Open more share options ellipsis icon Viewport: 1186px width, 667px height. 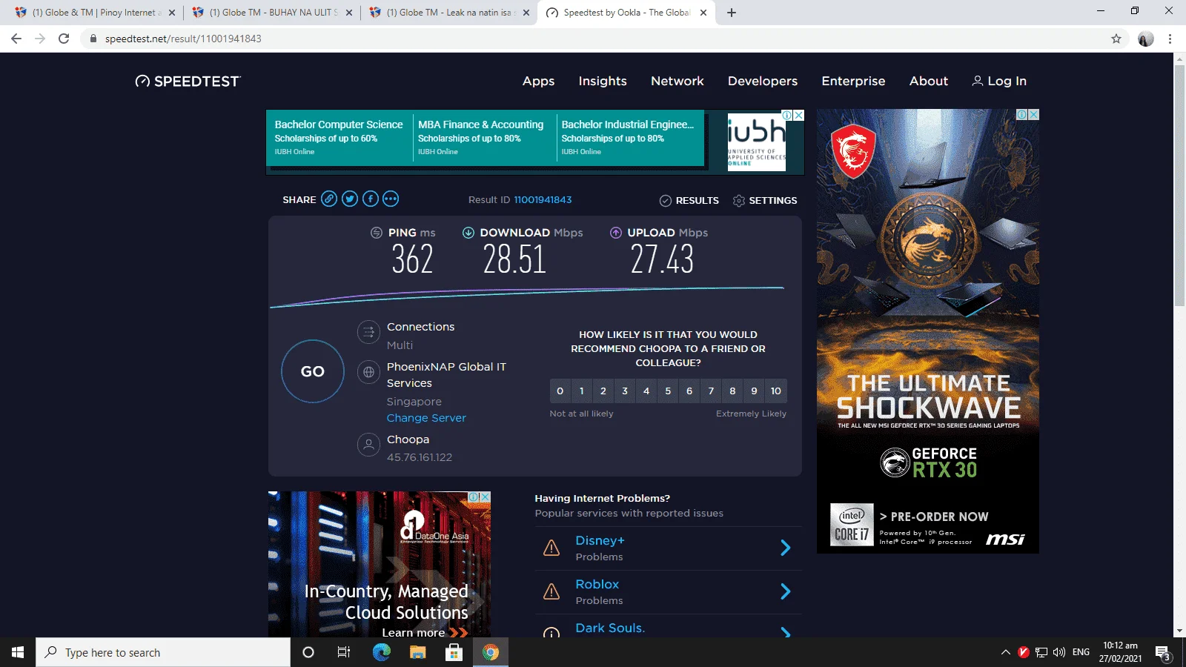tap(391, 199)
